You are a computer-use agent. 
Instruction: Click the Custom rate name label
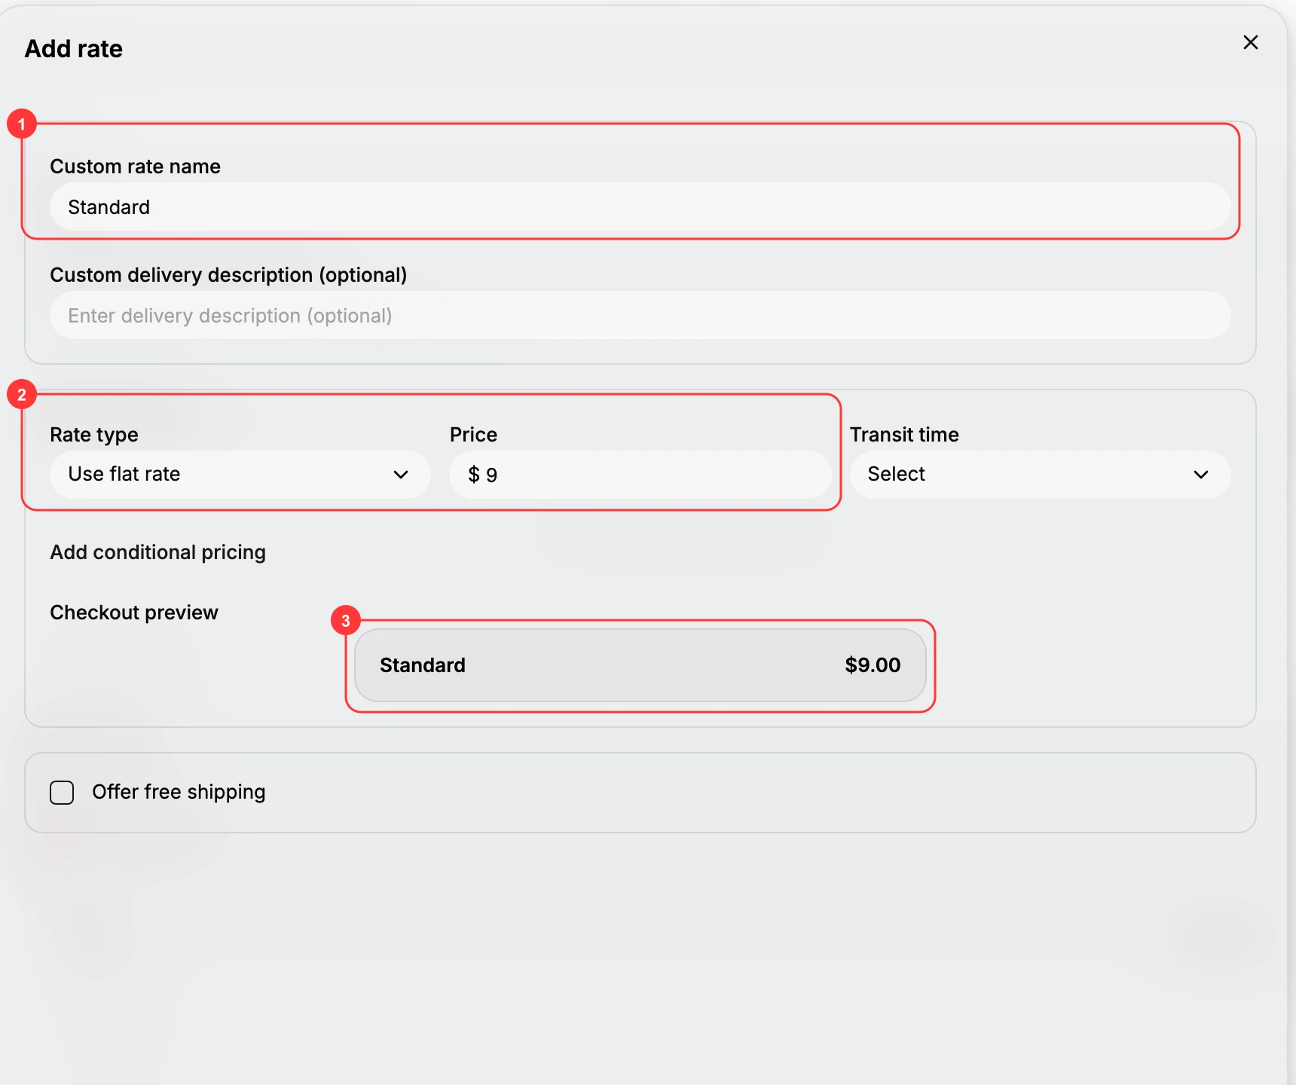pos(135,167)
